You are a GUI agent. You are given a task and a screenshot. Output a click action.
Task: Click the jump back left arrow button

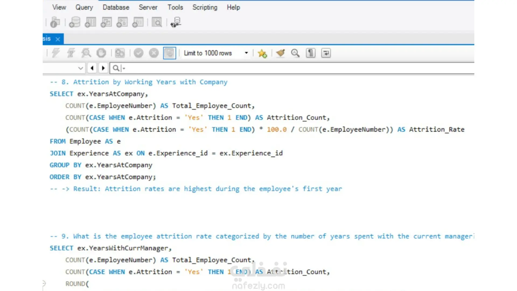tap(92, 68)
